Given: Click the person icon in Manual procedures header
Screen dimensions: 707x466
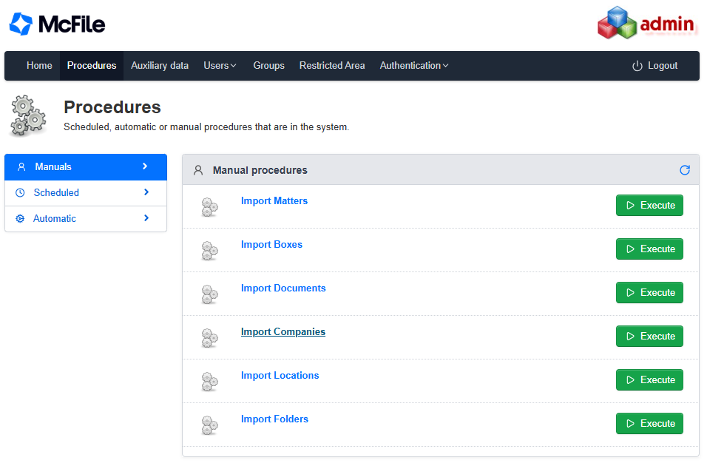Looking at the screenshot, I should 198,170.
